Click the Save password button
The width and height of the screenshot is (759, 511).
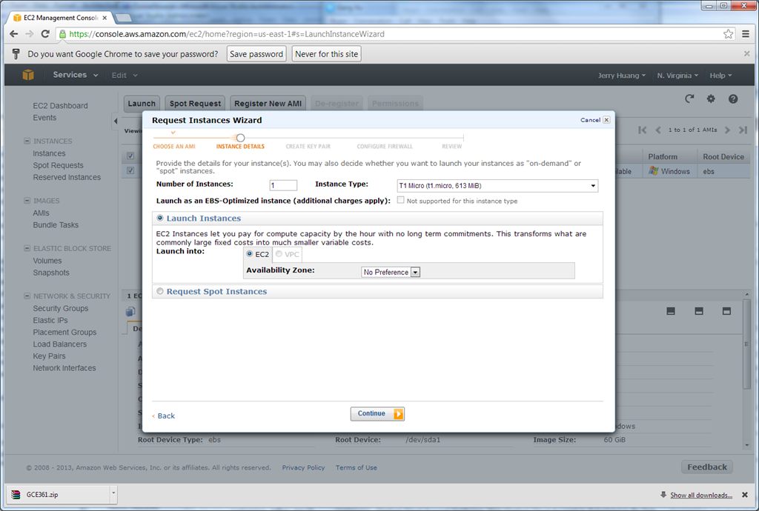pos(256,53)
